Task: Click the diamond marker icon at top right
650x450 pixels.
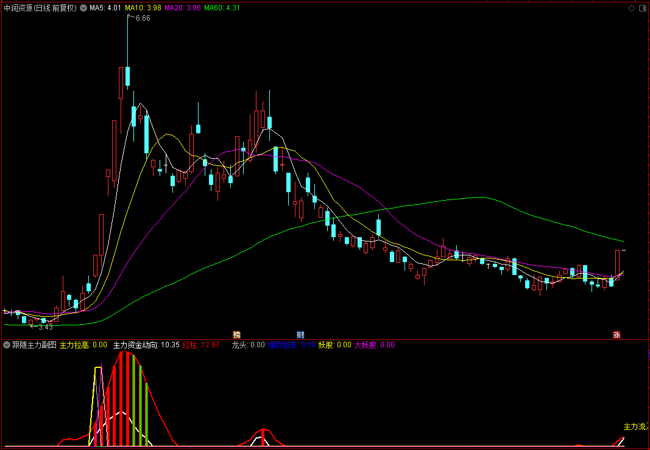Action: point(631,8)
